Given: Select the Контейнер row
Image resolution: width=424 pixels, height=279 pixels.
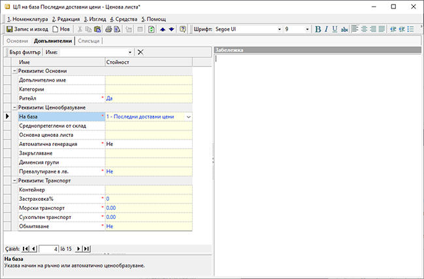Looking at the screenshot, I should coord(105,190).
